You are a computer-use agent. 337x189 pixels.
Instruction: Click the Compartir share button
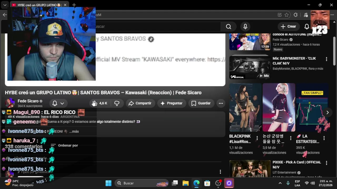point(140,103)
